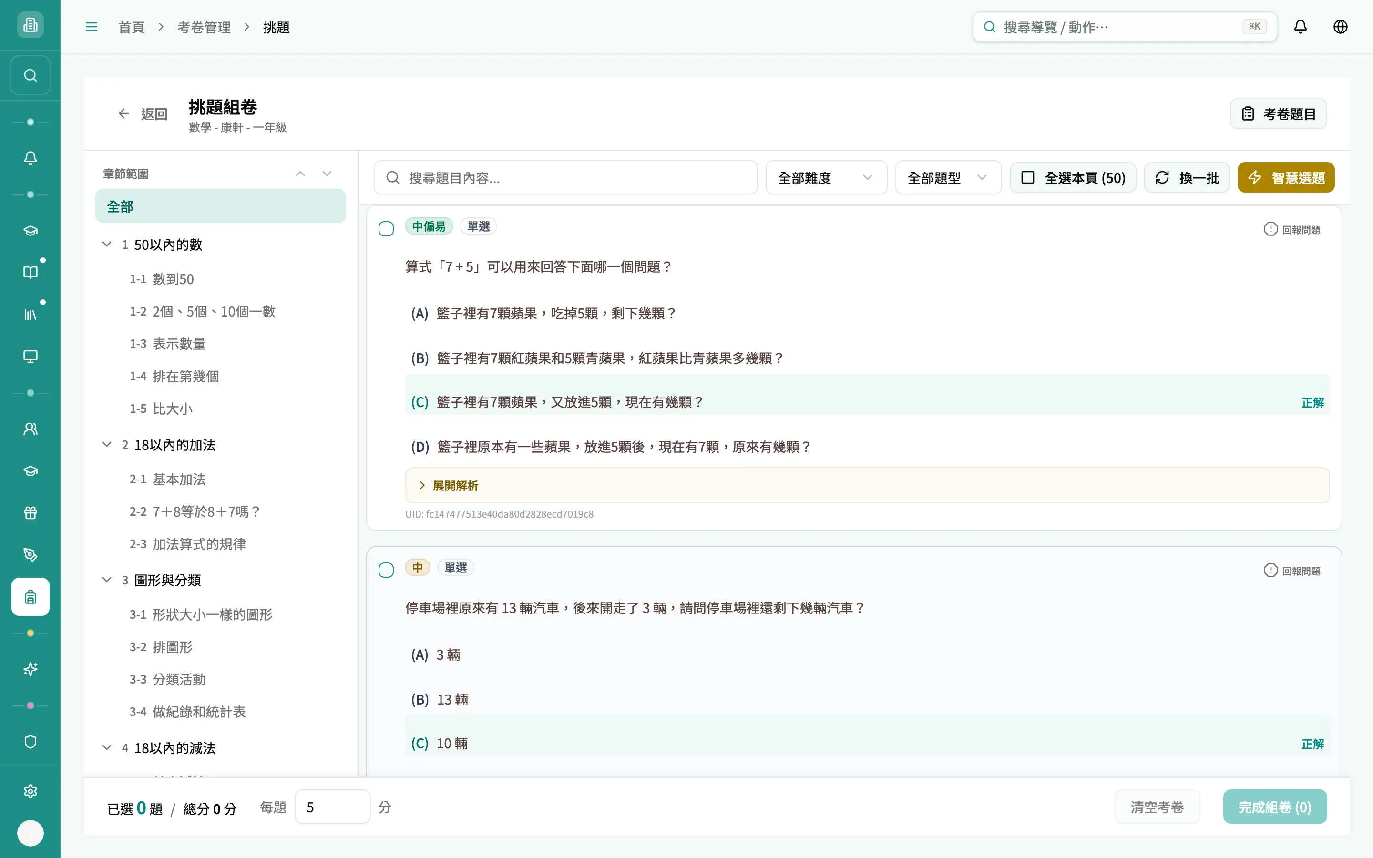Click 回報問題 on the 7+5 question

(x=1292, y=229)
